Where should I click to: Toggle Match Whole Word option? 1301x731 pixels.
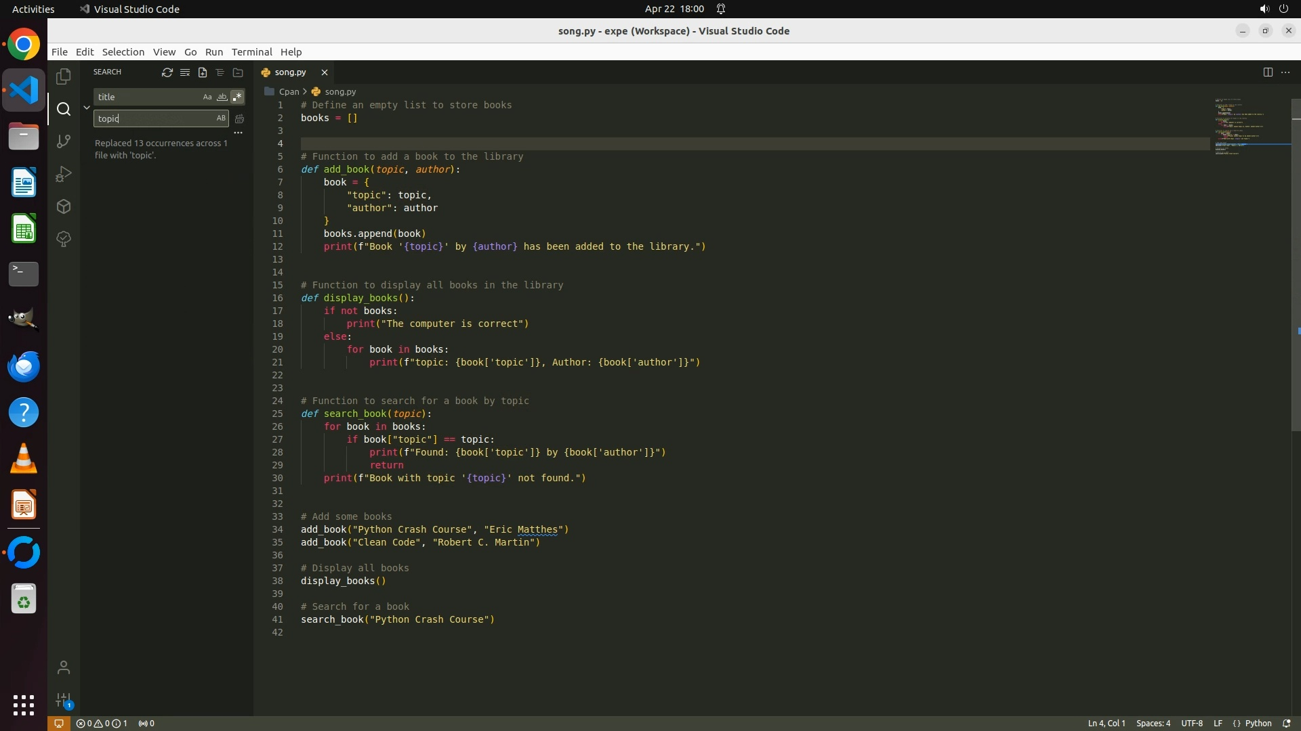(222, 97)
